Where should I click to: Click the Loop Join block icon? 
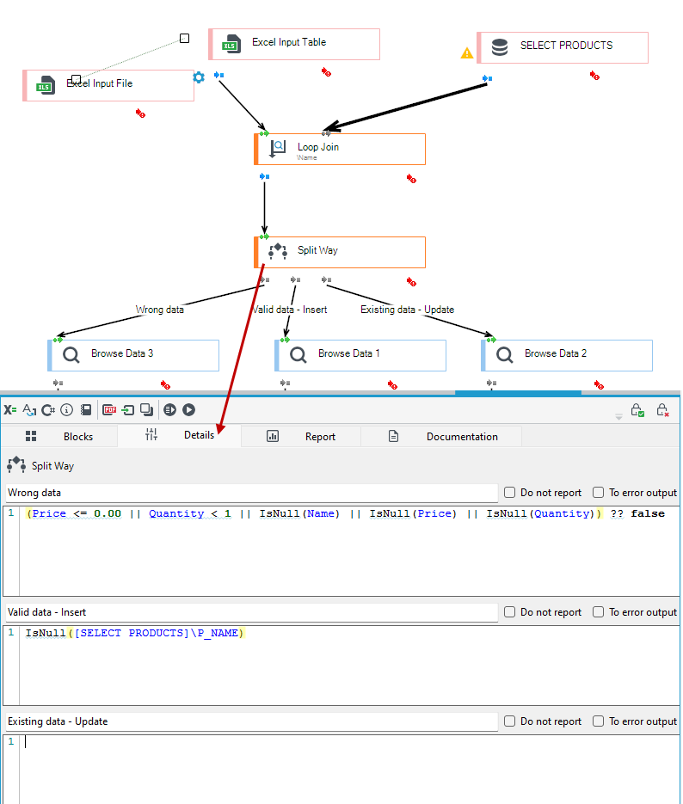[x=277, y=149]
